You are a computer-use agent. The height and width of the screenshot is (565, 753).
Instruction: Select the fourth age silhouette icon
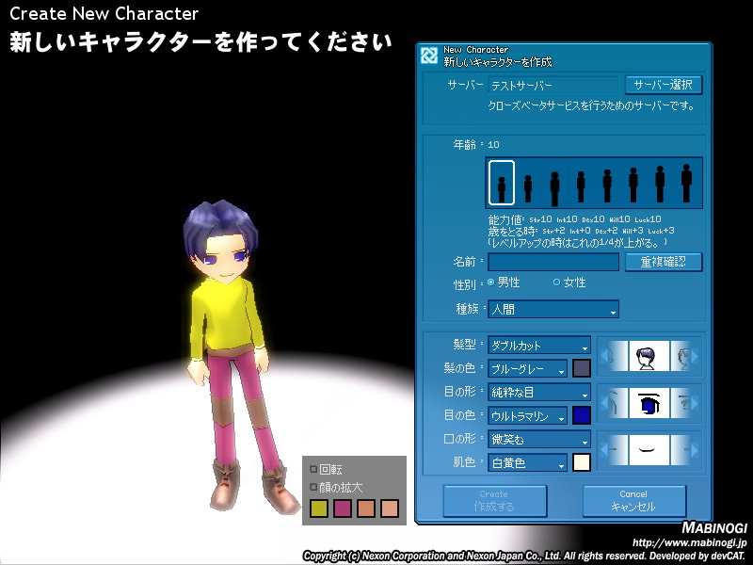point(581,186)
